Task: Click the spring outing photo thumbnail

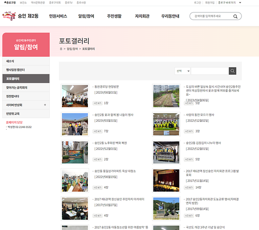Action: tap(75, 124)
